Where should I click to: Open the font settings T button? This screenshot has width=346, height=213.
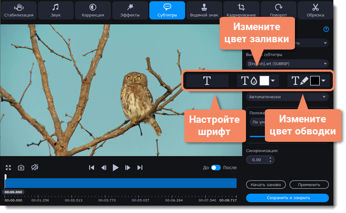pos(207,81)
